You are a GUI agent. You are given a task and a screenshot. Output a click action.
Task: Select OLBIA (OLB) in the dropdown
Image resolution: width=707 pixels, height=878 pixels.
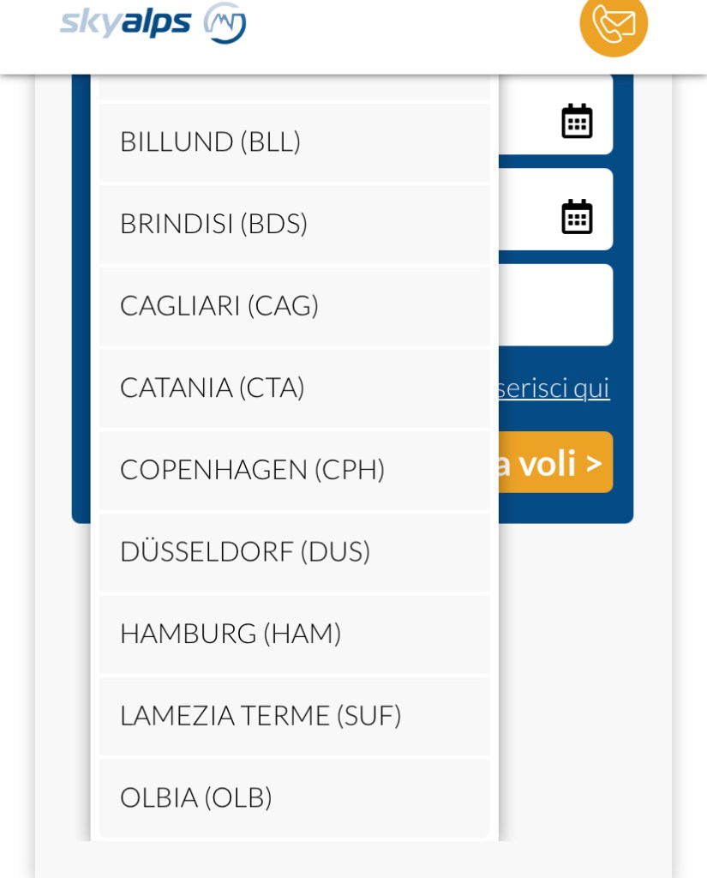tap(294, 797)
